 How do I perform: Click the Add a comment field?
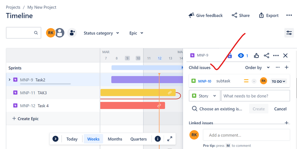(247, 135)
